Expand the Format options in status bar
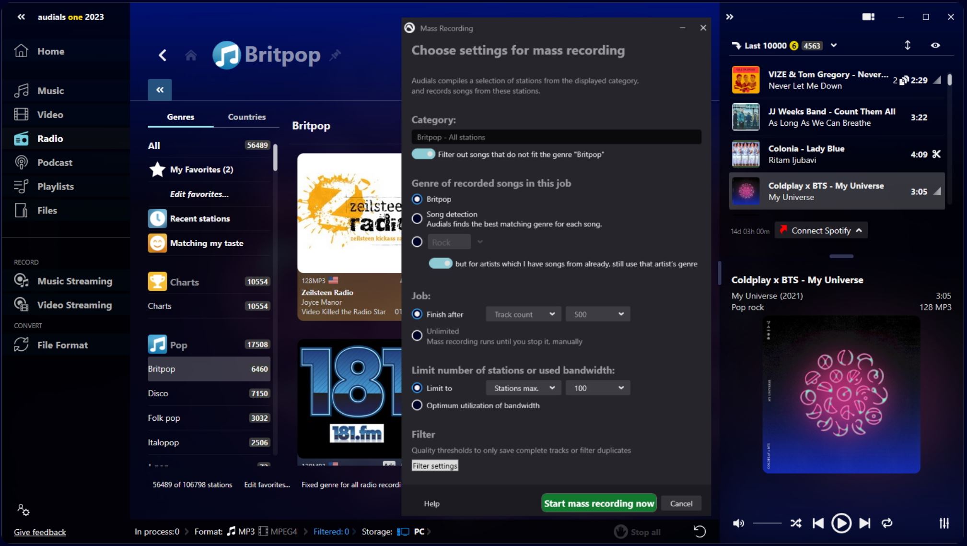Screen dimensions: 967x546 (x=305, y=532)
